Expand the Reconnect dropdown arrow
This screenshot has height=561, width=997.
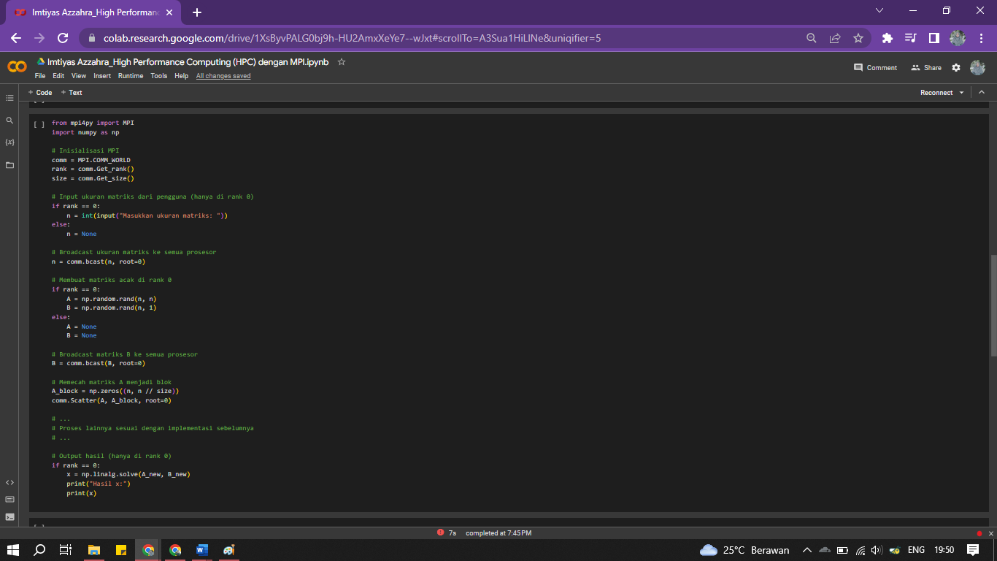[x=961, y=93]
